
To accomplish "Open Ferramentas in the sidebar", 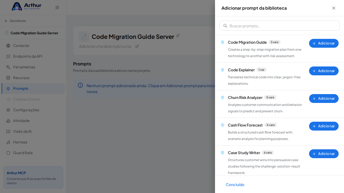I will (33, 67).
